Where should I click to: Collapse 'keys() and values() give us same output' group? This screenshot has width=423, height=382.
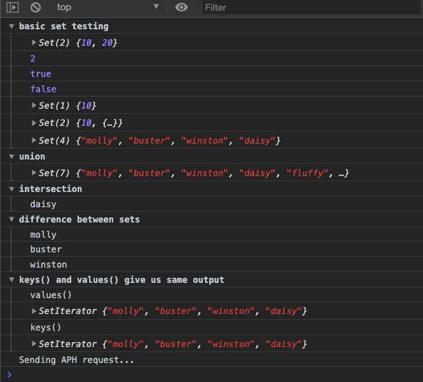pyautogui.click(x=11, y=280)
